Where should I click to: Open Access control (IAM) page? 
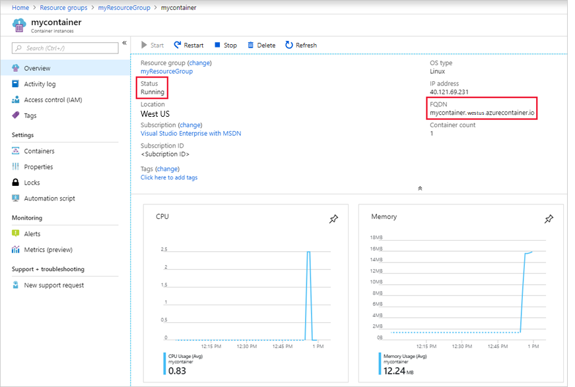tap(53, 100)
